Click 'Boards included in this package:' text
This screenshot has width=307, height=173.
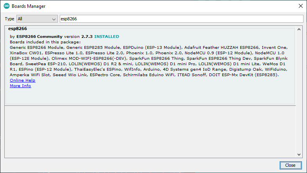(45, 42)
